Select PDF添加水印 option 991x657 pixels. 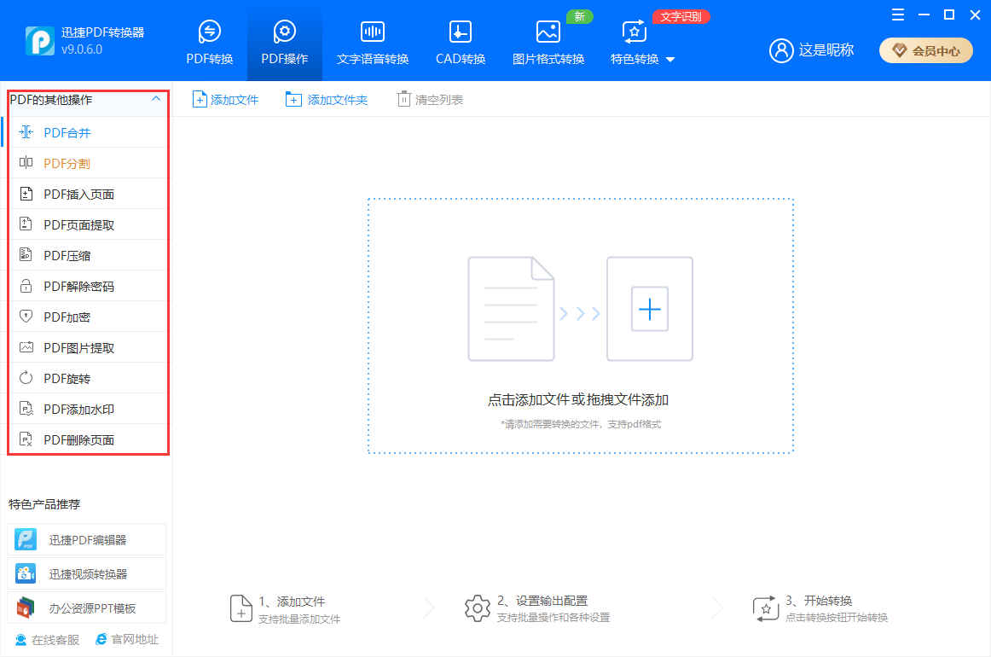[x=78, y=409]
